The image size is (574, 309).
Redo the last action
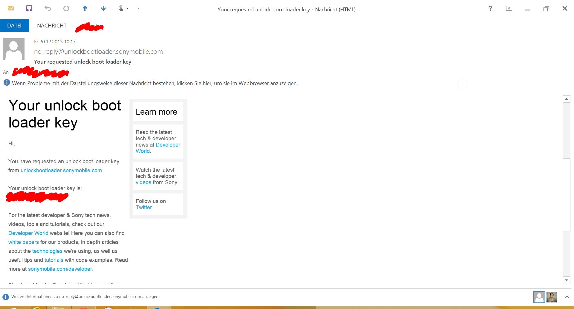point(66,8)
